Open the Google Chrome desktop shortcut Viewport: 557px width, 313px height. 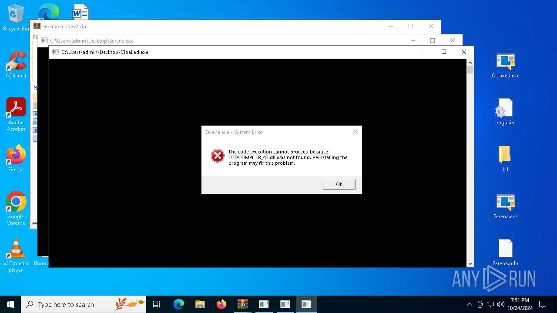(16, 209)
